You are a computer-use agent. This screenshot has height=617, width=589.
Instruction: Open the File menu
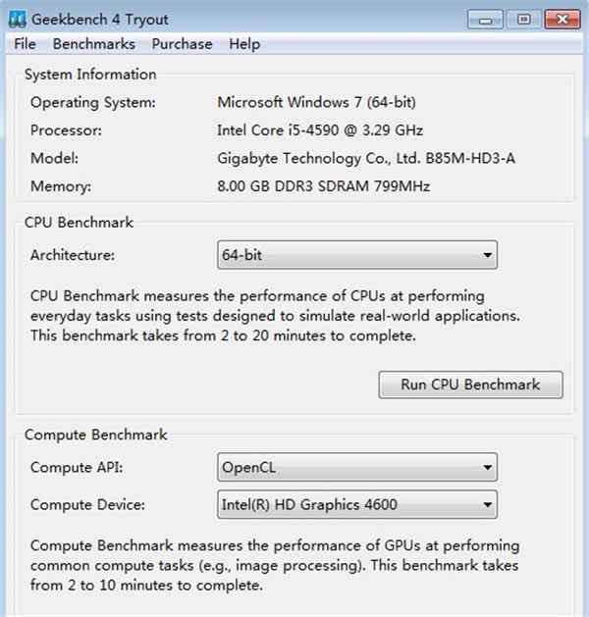(x=26, y=44)
